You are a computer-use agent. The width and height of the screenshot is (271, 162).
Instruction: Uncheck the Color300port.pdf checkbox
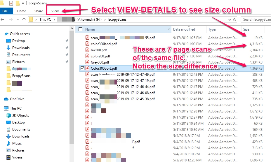pyautogui.click(x=82, y=68)
